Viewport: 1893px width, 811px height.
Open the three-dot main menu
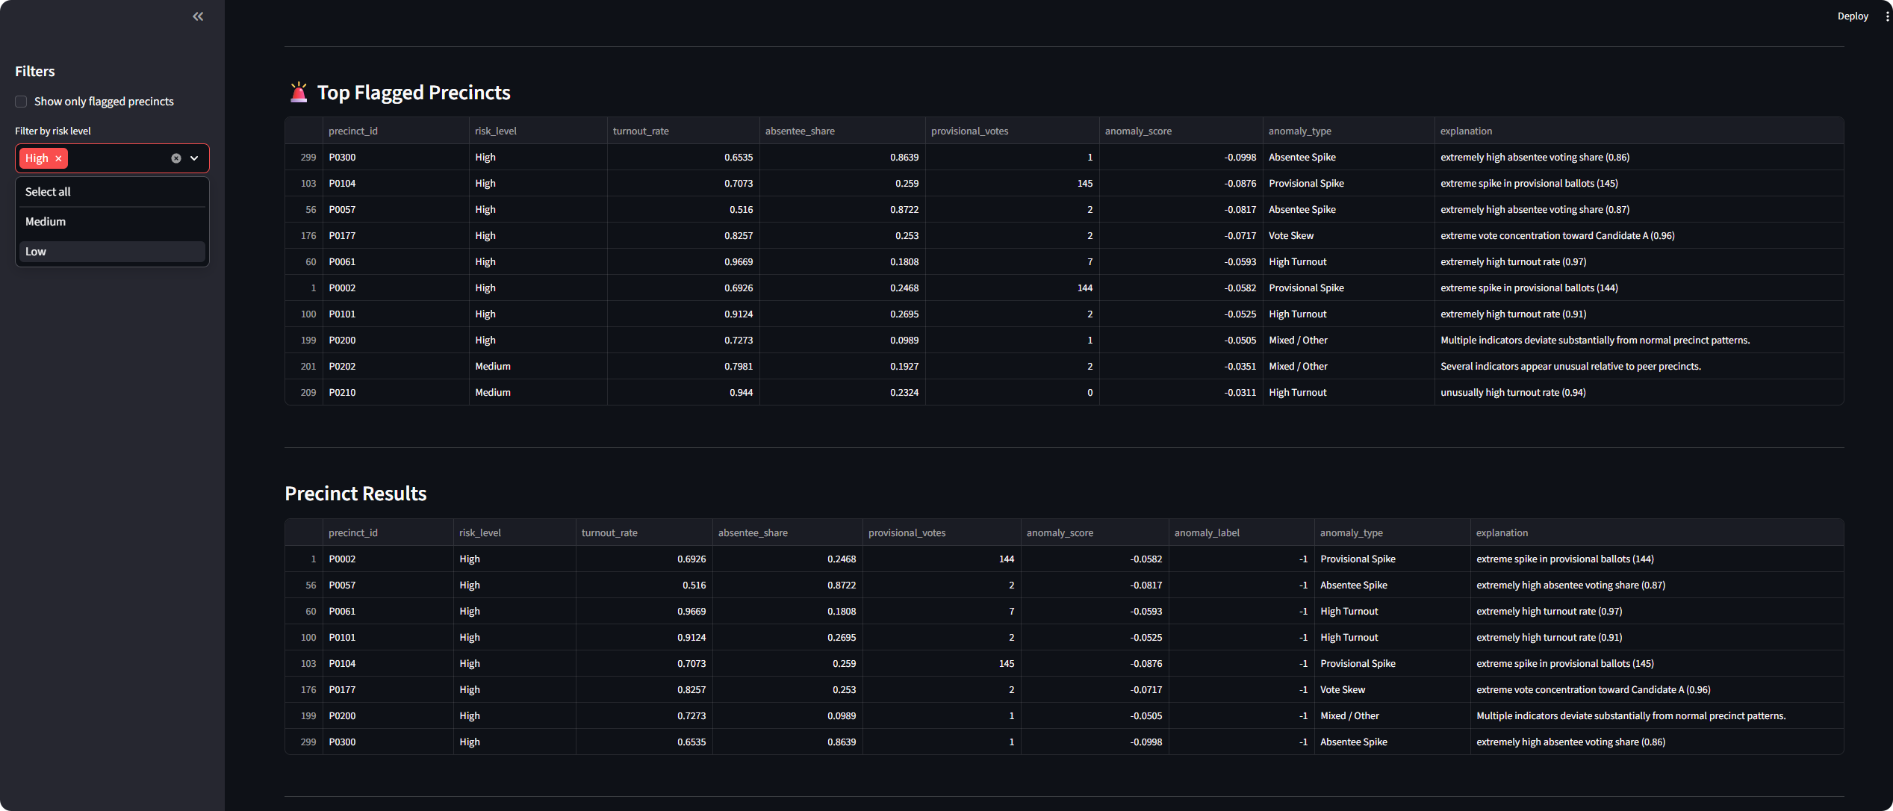pyautogui.click(x=1887, y=16)
